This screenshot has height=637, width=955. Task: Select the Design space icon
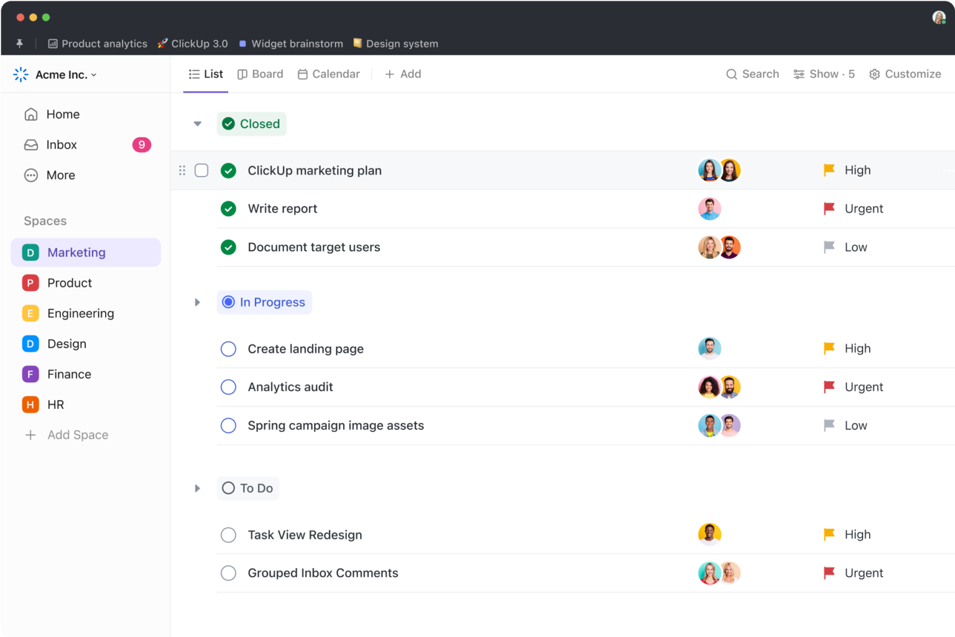coord(30,344)
